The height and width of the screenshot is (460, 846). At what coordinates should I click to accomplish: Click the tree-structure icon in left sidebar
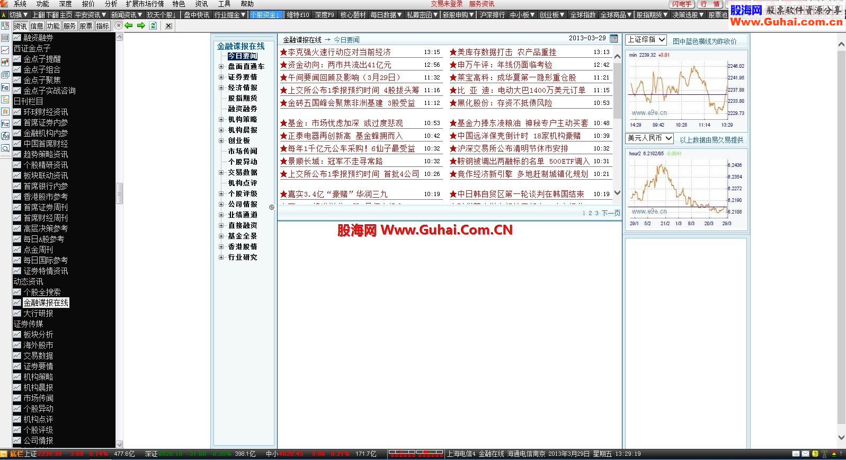5,99
